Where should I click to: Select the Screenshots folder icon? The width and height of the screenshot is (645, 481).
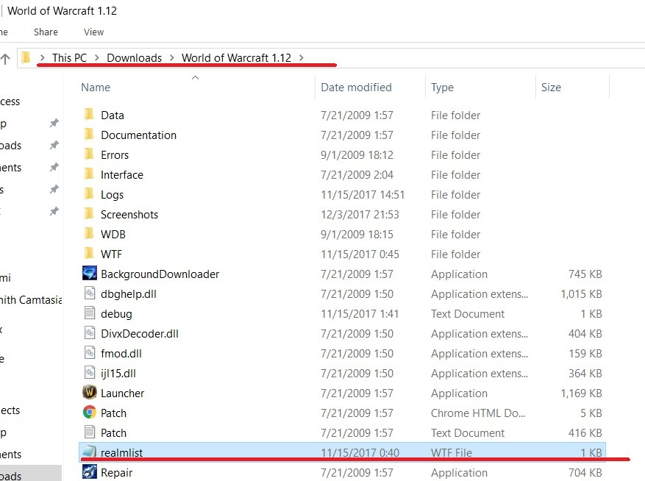pyautogui.click(x=89, y=213)
